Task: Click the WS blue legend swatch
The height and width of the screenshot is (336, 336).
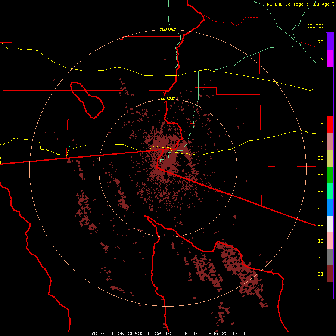Action: click(x=330, y=208)
